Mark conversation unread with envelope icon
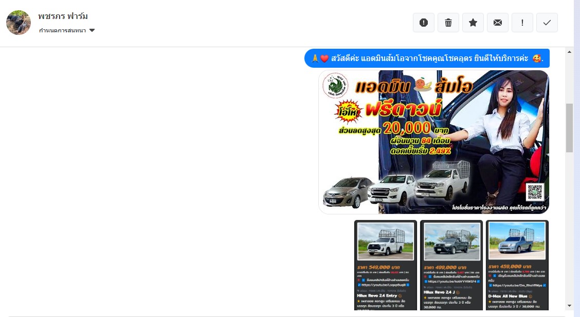Viewport: 580px width, 317px height. tap(498, 23)
